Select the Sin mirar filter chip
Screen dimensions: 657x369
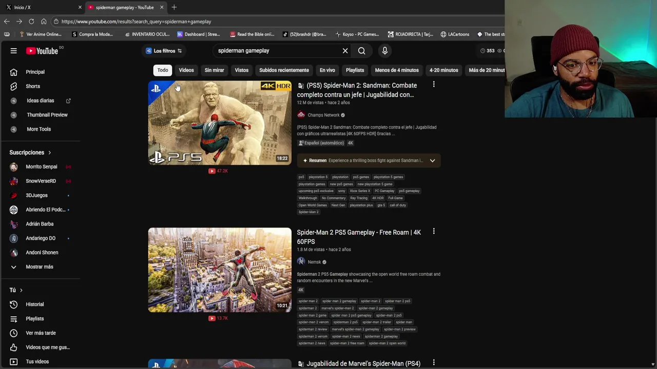[215, 70]
